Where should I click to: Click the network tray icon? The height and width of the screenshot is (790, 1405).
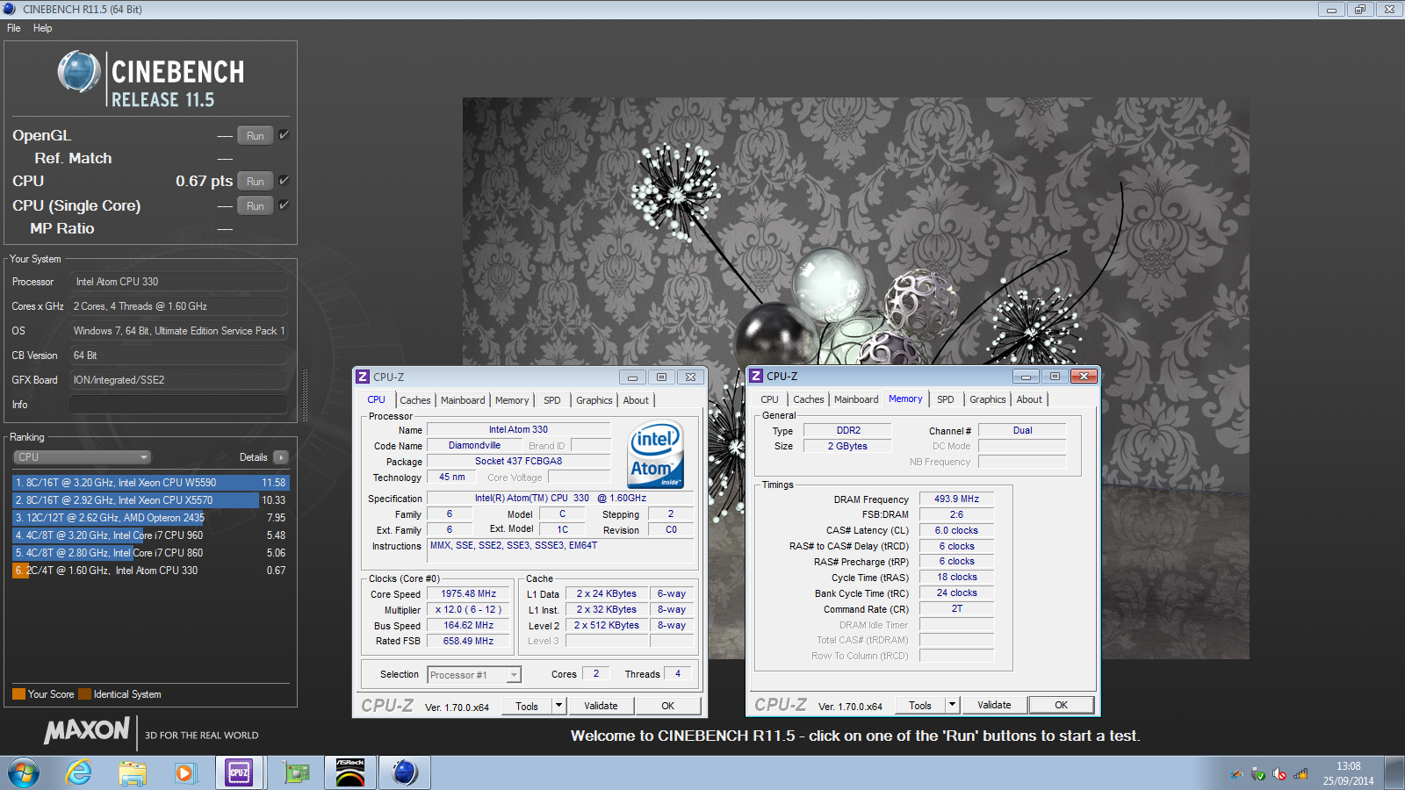(1301, 774)
